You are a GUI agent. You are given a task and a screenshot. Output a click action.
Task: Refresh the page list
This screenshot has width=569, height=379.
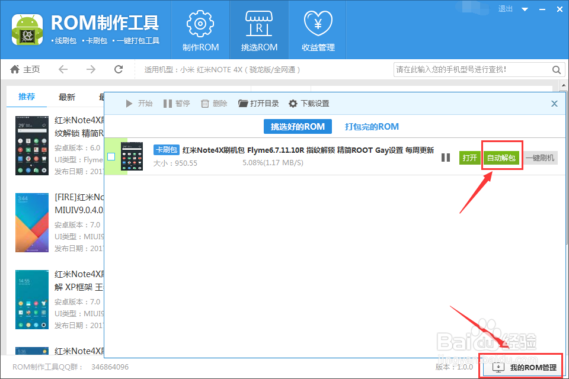[119, 69]
